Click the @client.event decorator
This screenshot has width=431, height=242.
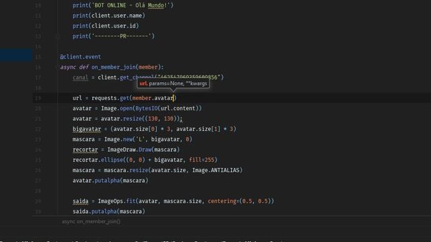80,56
